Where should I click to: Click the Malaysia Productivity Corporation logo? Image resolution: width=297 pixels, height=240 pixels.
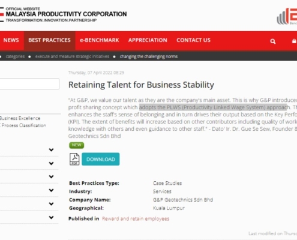[x=64, y=14]
